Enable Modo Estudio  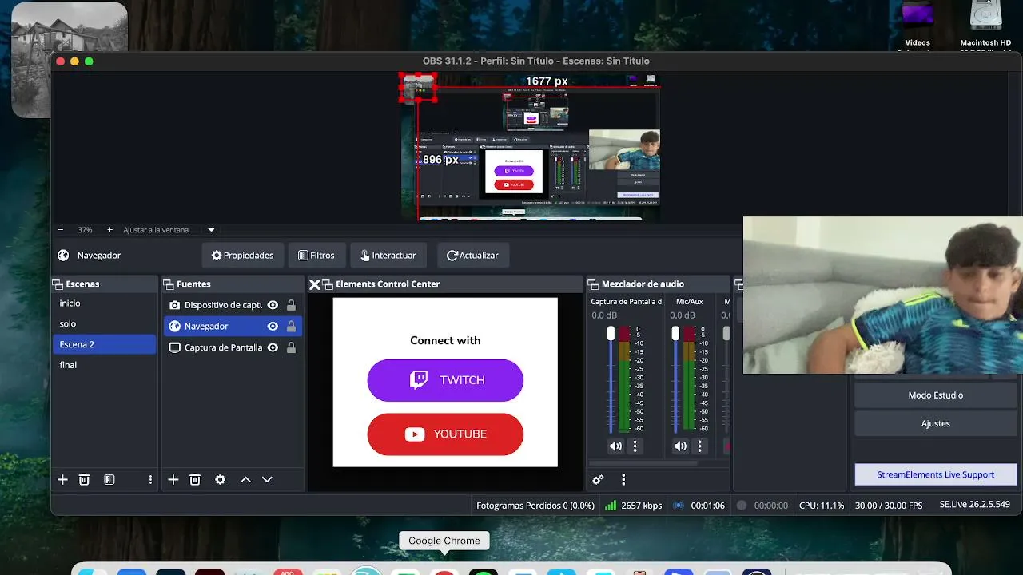coord(935,395)
